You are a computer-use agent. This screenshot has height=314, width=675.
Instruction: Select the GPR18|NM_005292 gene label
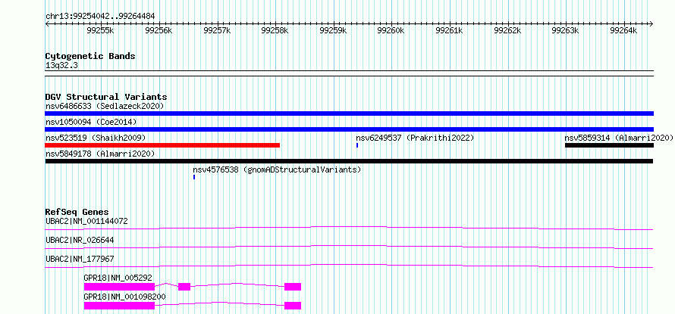coord(118,278)
